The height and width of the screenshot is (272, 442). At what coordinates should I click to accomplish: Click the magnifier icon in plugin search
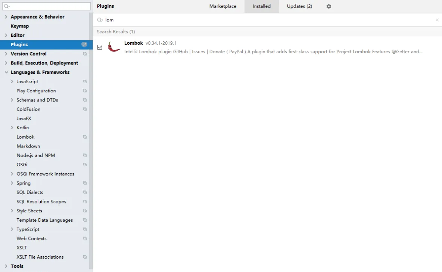click(100, 20)
